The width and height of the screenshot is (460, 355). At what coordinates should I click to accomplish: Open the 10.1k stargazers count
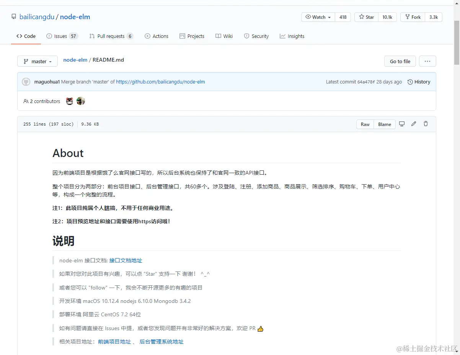pyautogui.click(x=387, y=17)
